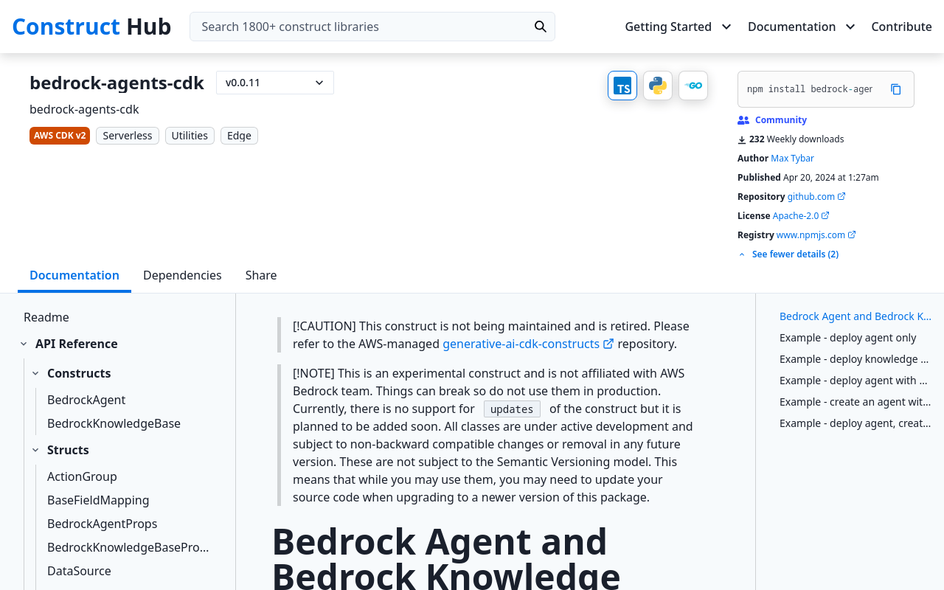Click external link icon beside github.com

pyautogui.click(x=841, y=197)
